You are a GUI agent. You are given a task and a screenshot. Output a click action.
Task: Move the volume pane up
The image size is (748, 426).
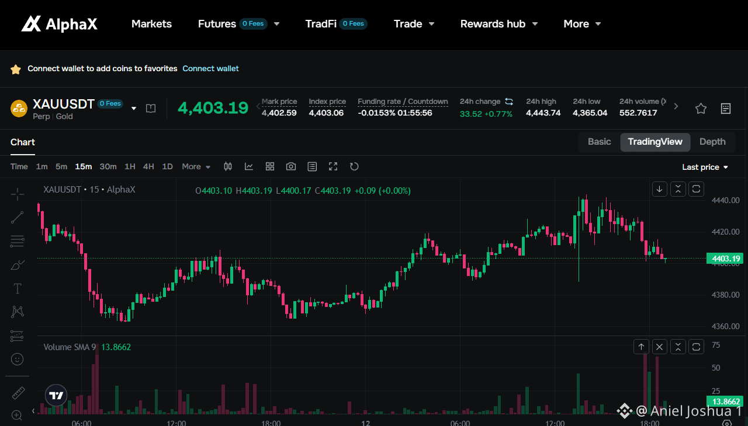(641, 347)
